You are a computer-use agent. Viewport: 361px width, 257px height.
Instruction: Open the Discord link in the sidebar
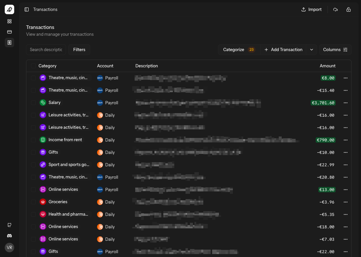9,236
